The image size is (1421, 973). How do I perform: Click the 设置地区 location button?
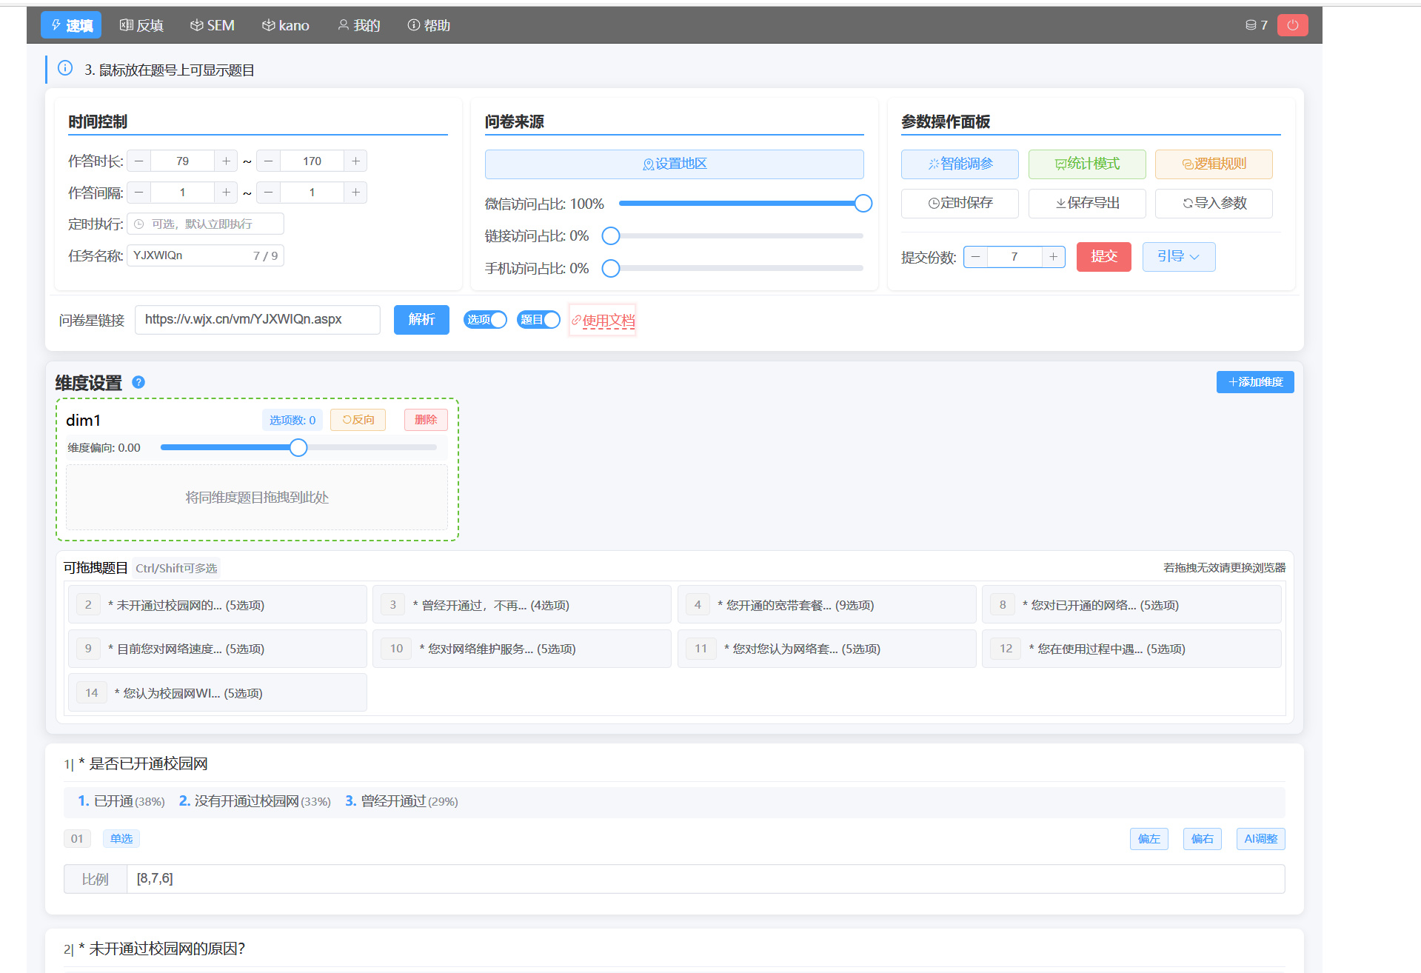[x=674, y=164]
